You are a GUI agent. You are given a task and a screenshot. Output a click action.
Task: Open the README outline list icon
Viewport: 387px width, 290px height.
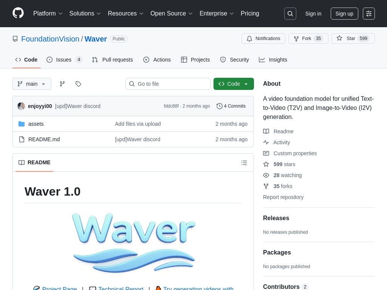244,163
